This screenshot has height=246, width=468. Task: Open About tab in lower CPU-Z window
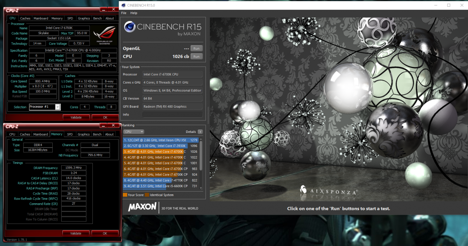point(110,134)
